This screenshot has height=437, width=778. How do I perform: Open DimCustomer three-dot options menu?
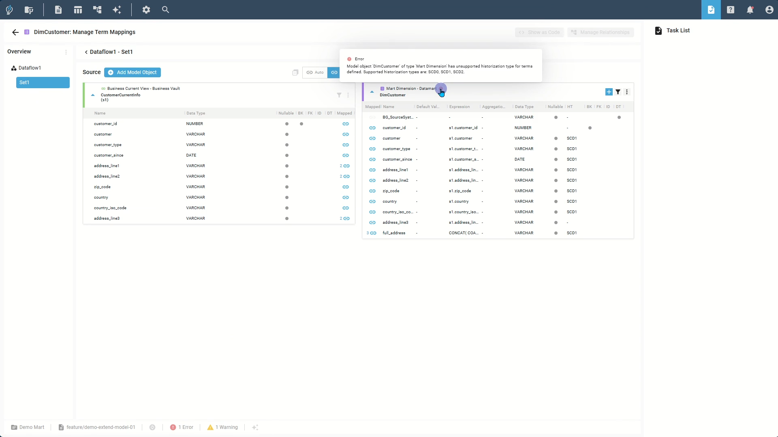pyautogui.click(x=627, y=92)
